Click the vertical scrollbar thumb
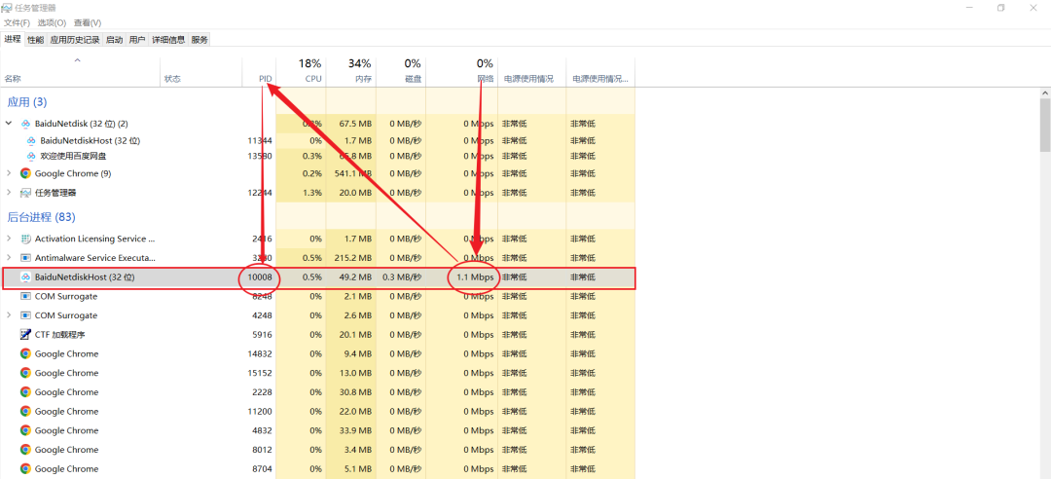This screenshot has height=479, width=1051. tap(1044, 127)
